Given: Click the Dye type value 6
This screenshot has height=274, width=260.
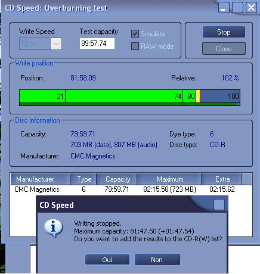Looking at the screenshot, I should point(212,134).
